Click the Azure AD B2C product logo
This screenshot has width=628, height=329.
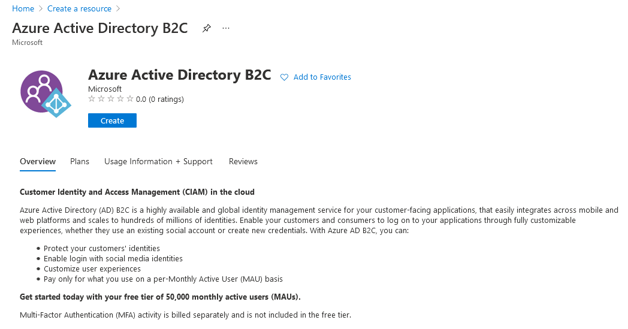[46, 93]
